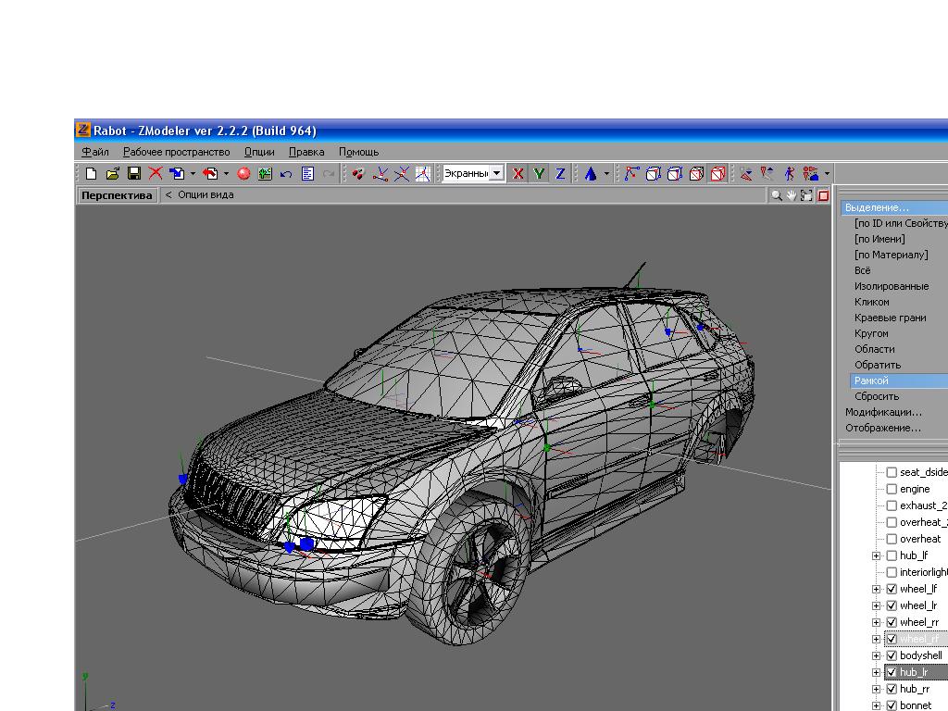The image size is (948, 711).
Task: Click the blue cone icon
Action: pyautogui.click(x=591, y=174)
